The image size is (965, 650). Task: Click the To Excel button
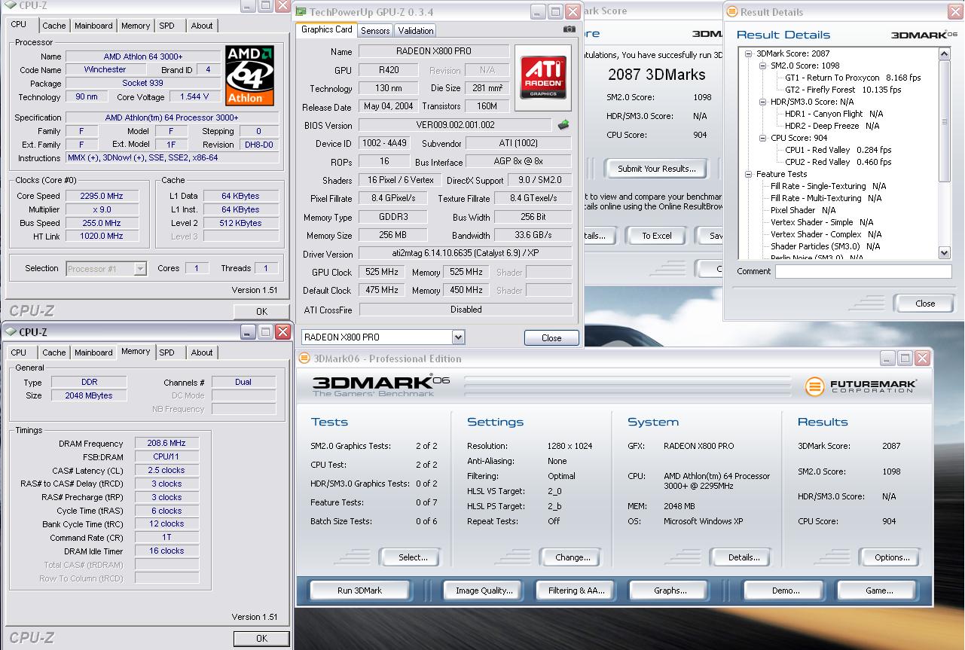[x=656, y=236]
